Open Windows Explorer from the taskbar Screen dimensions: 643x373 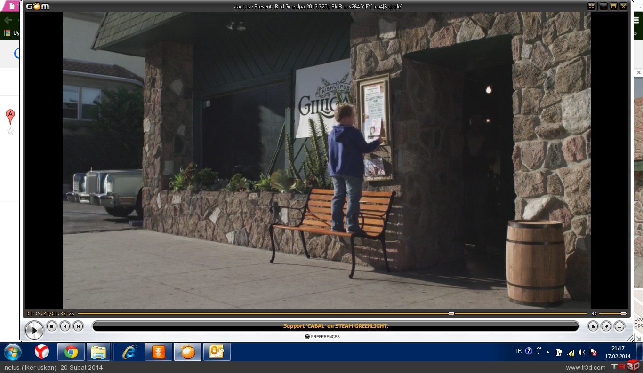(98, 352)
